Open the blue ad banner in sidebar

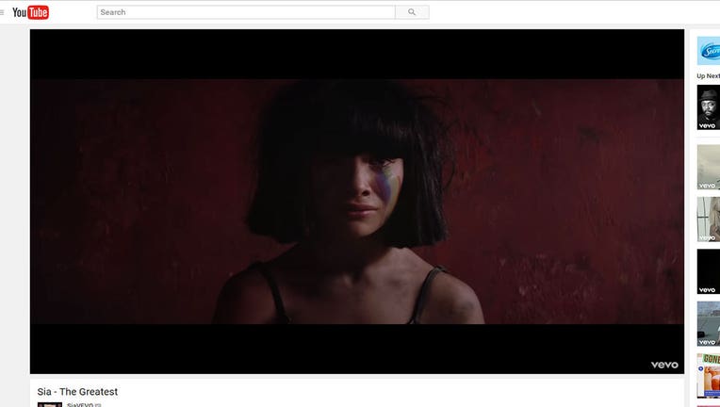tap(709, 51)
